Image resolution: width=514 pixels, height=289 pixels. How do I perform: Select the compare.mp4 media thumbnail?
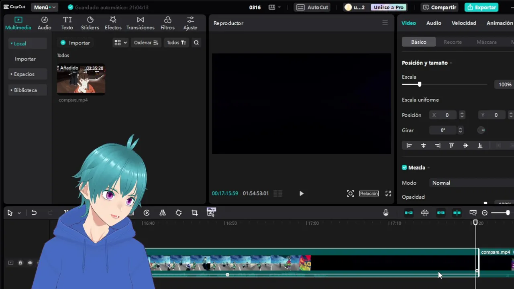(x=81, y=79)
